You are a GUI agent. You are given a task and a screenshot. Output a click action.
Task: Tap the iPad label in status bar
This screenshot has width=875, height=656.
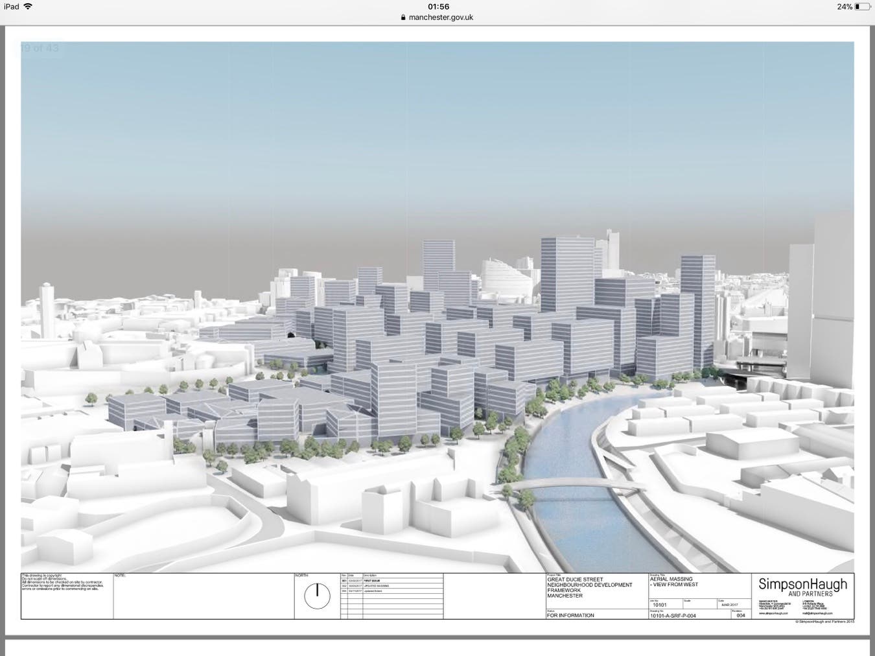(11, 6)
